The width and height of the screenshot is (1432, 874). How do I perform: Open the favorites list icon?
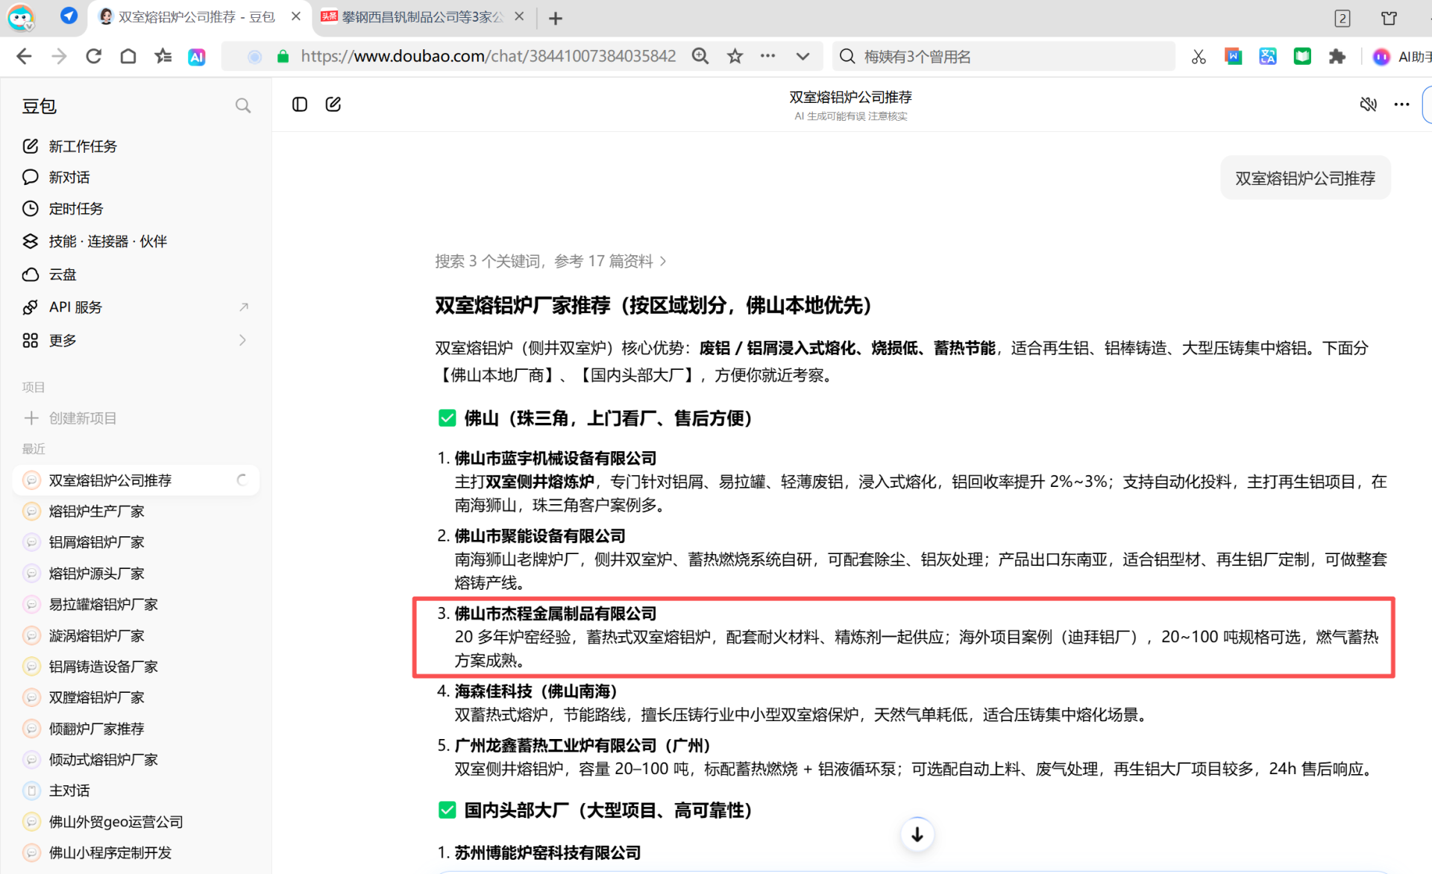163,57
